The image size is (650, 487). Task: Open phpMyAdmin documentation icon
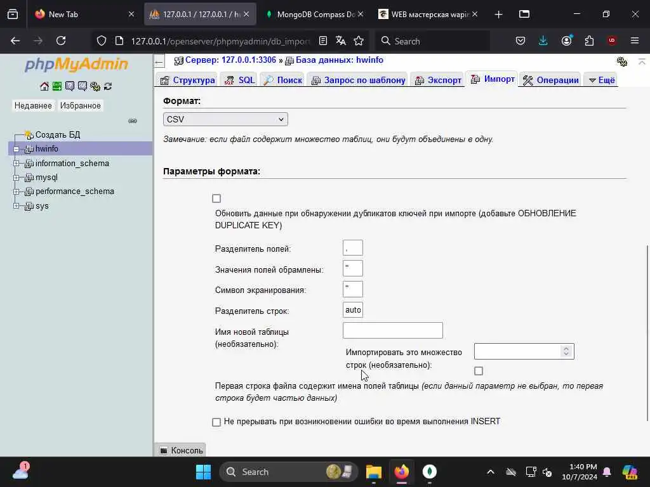point(70,86)
